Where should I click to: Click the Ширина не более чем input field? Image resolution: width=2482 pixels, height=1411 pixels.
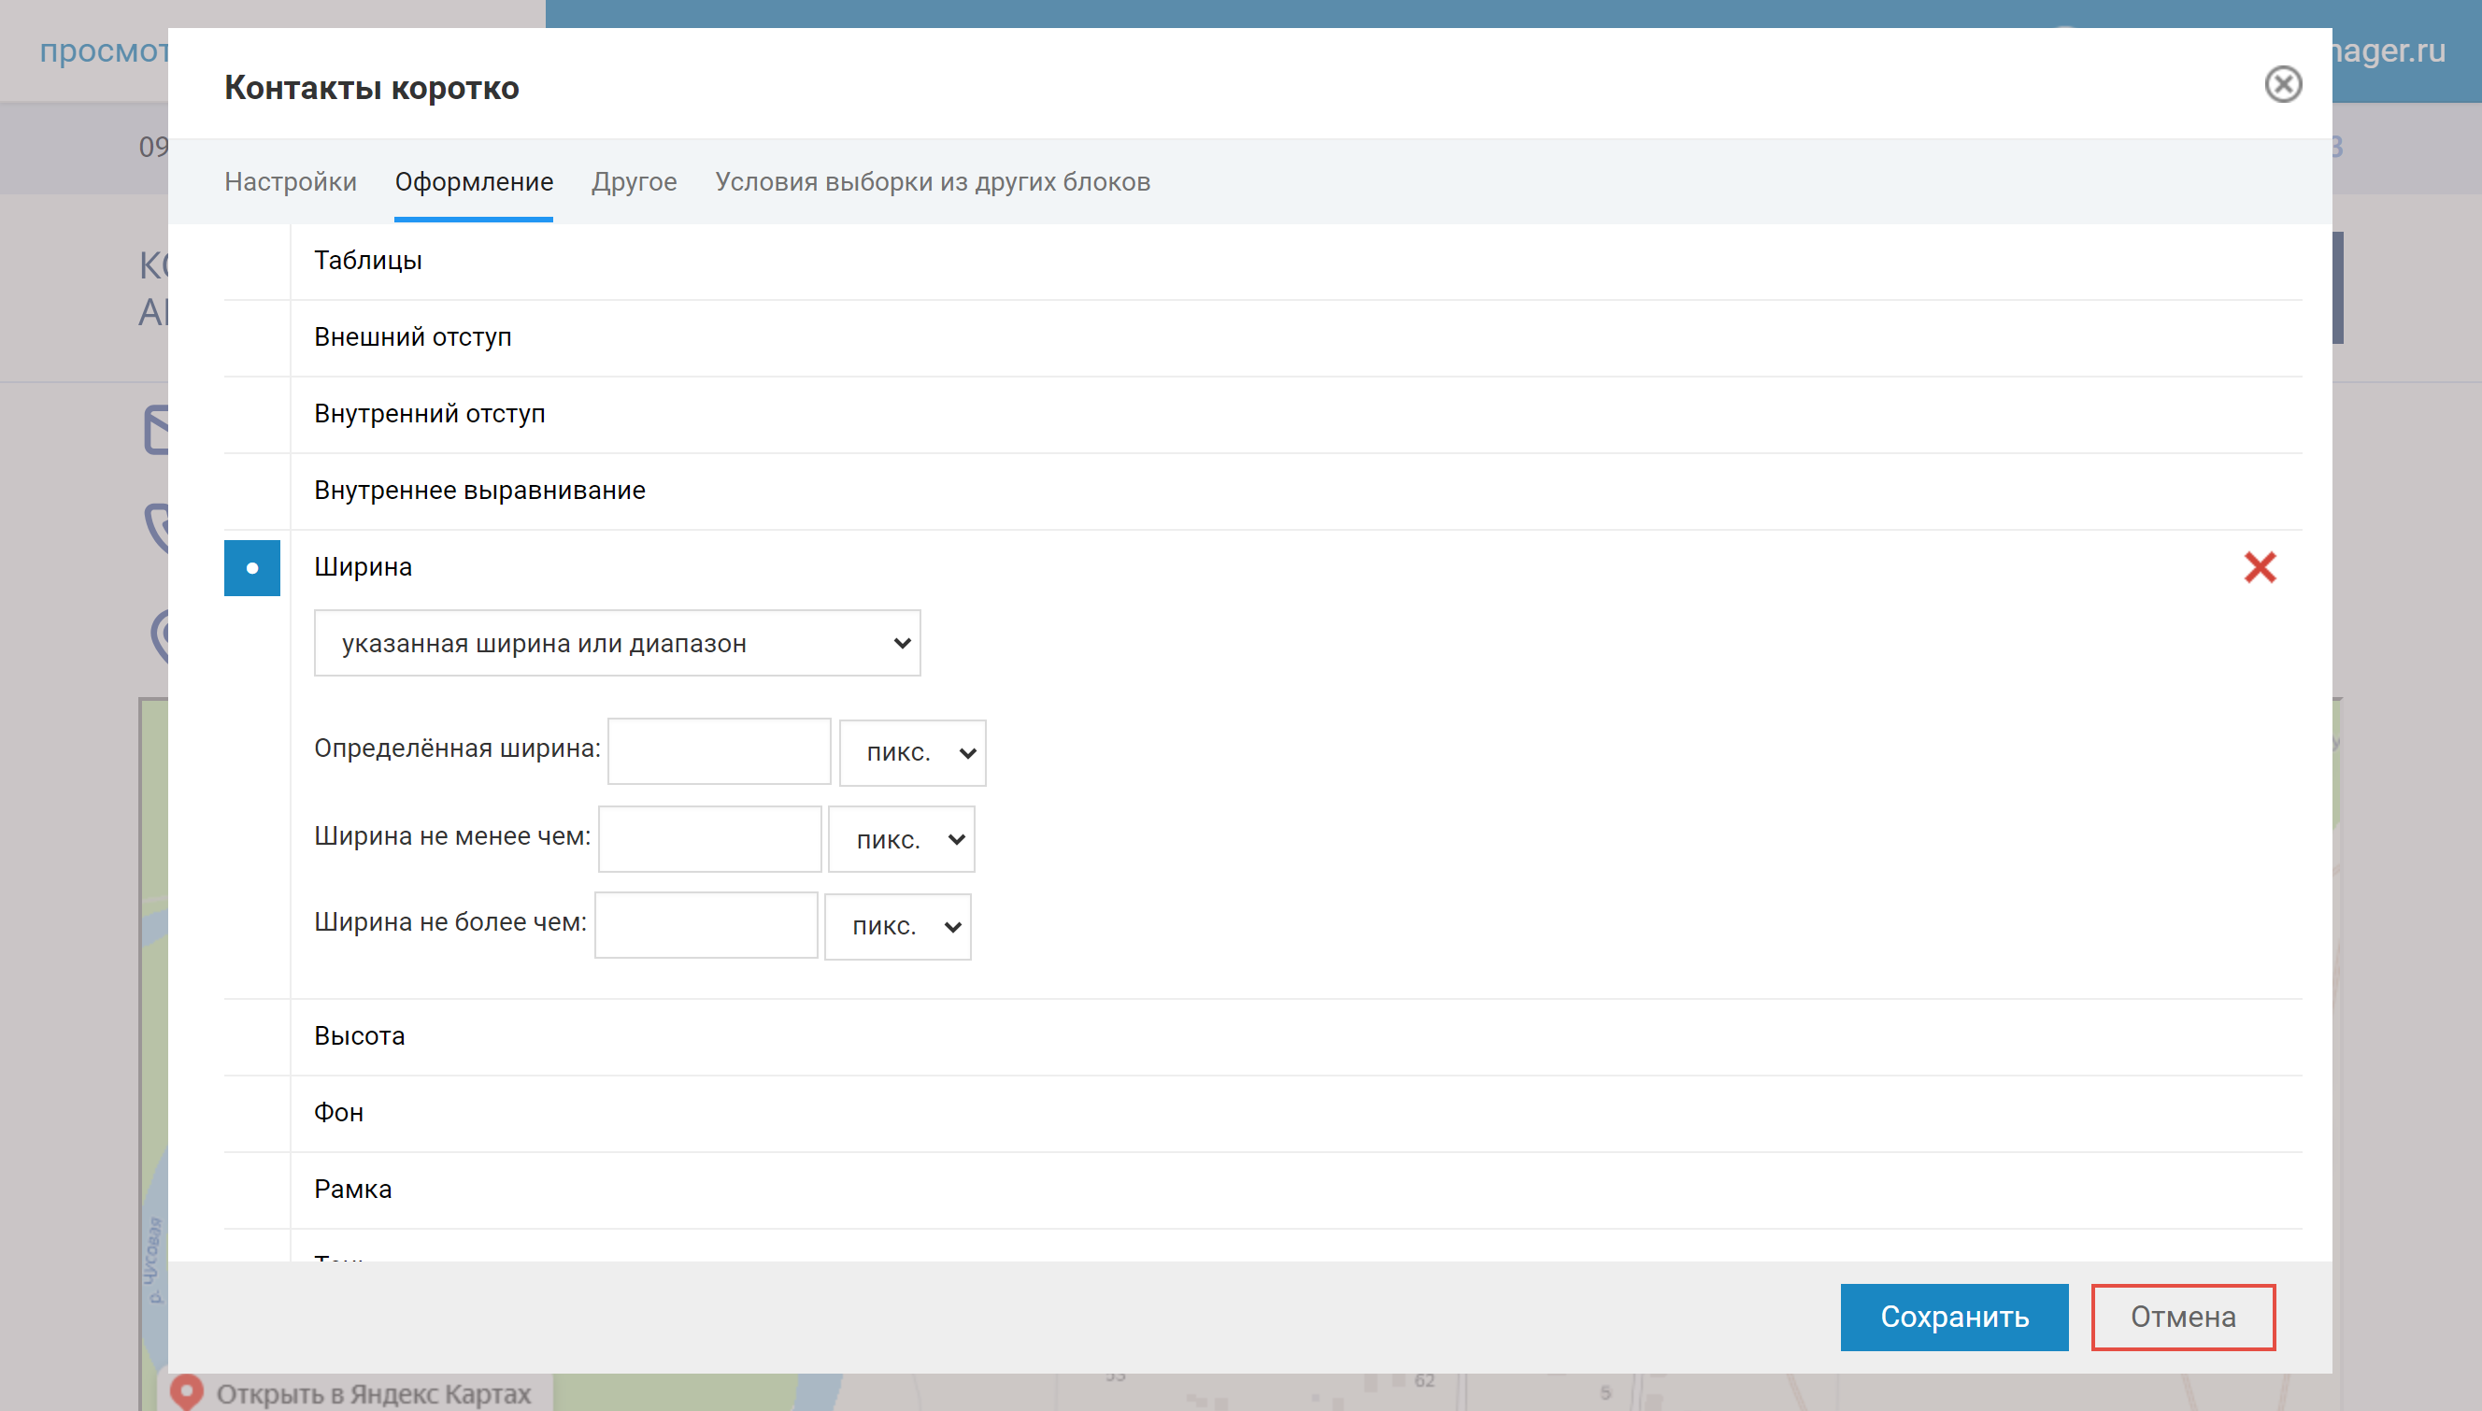pyautogui.click(x=706, y=925)
